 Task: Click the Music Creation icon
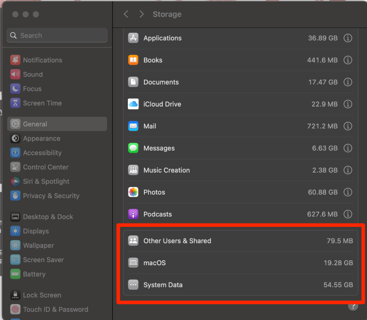point(133,170)
